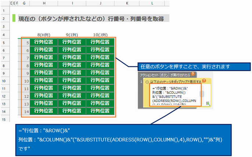This screenshot has height=157, width=252.
Task: Click the help icon next to the popup message action
Action: (204, 81)
